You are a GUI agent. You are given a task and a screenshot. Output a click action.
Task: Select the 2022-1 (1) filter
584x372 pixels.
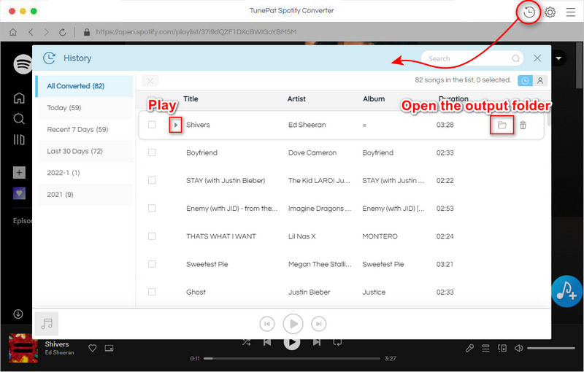[85, 173]
